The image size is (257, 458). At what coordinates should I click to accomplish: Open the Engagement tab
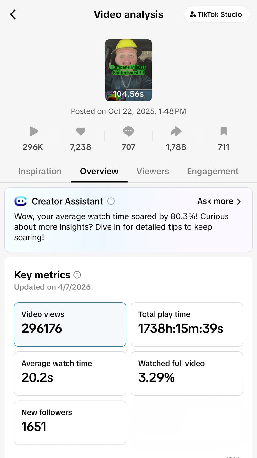pyautogui.click(x=213, y=171)
